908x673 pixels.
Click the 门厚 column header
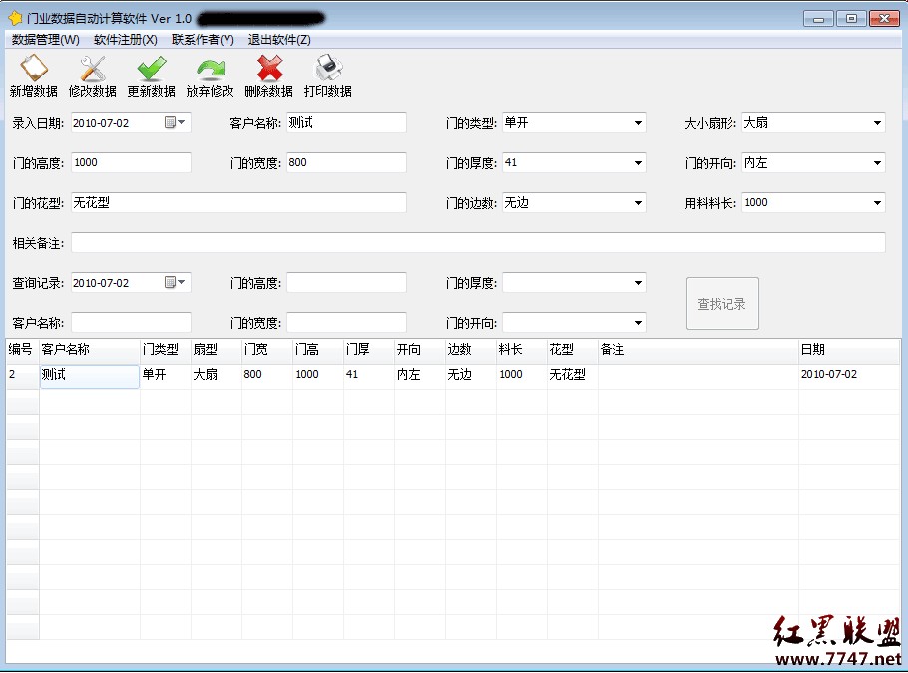(x=369, y=350)
